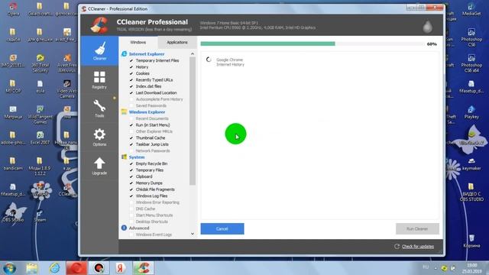Toggle Thumbnail Cache checkbox
Screen dimensions: 489x275
(131, 137)
